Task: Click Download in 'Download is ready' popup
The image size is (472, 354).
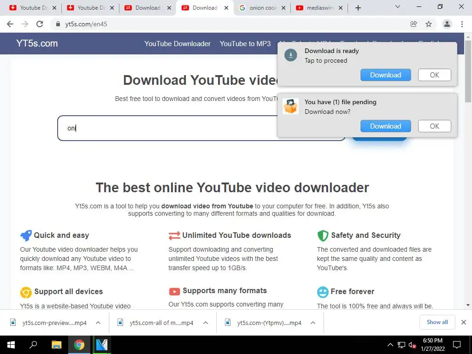Action: click(386, 75)
